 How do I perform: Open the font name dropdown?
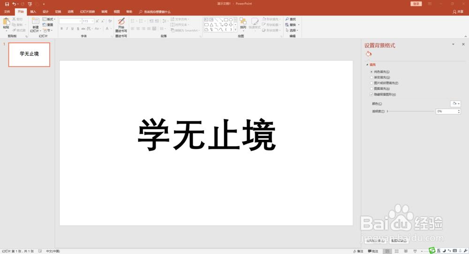click(x=80, y=21)
